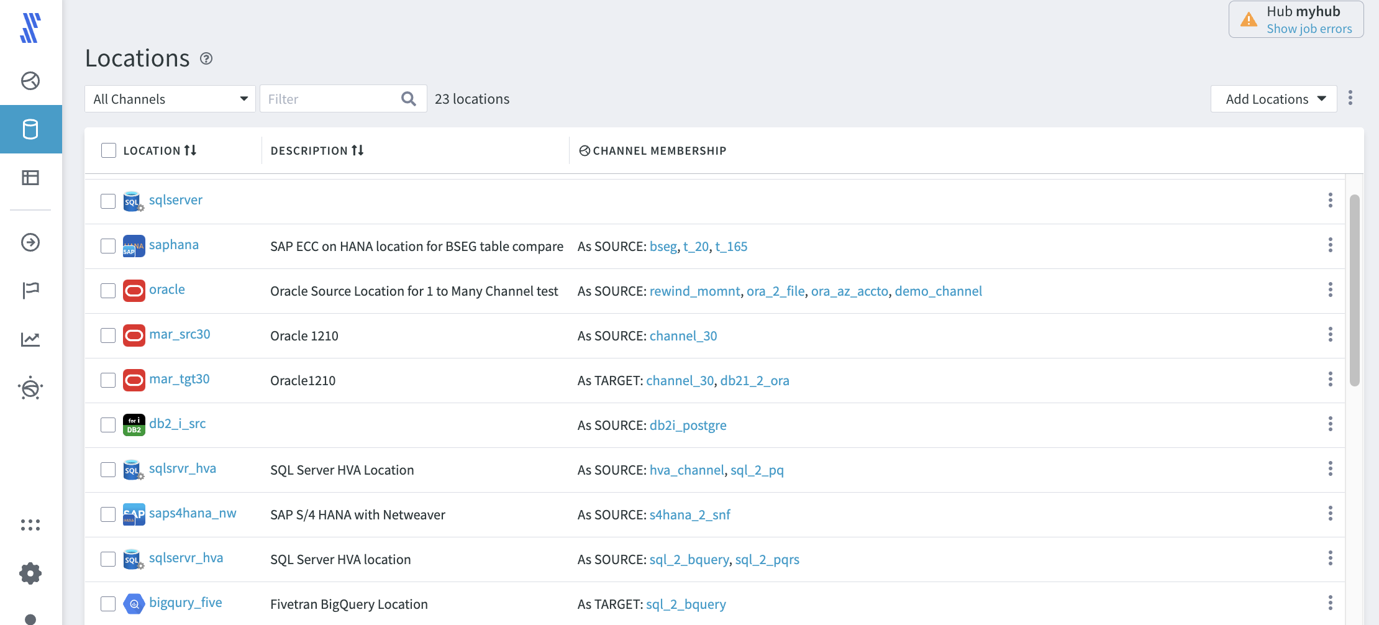Image resolution: width=1379 pixels, height=625 pixels.
Task: Click the CHANNEL MEMBERSHIP column header
Action: [x=653, y=150]
